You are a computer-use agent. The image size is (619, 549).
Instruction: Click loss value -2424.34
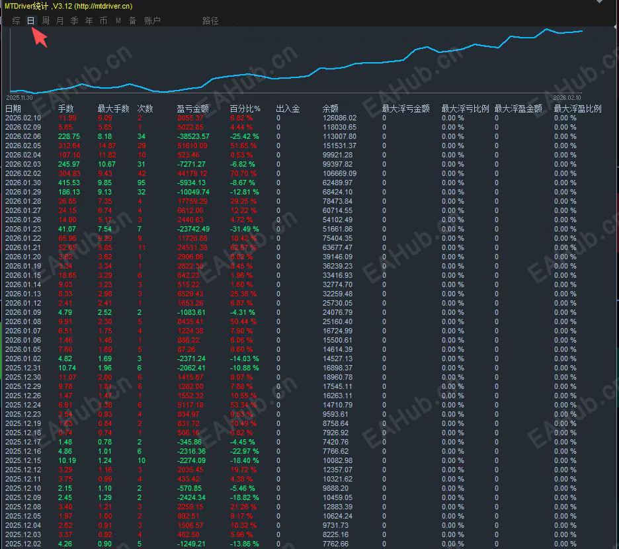point(191,497)
